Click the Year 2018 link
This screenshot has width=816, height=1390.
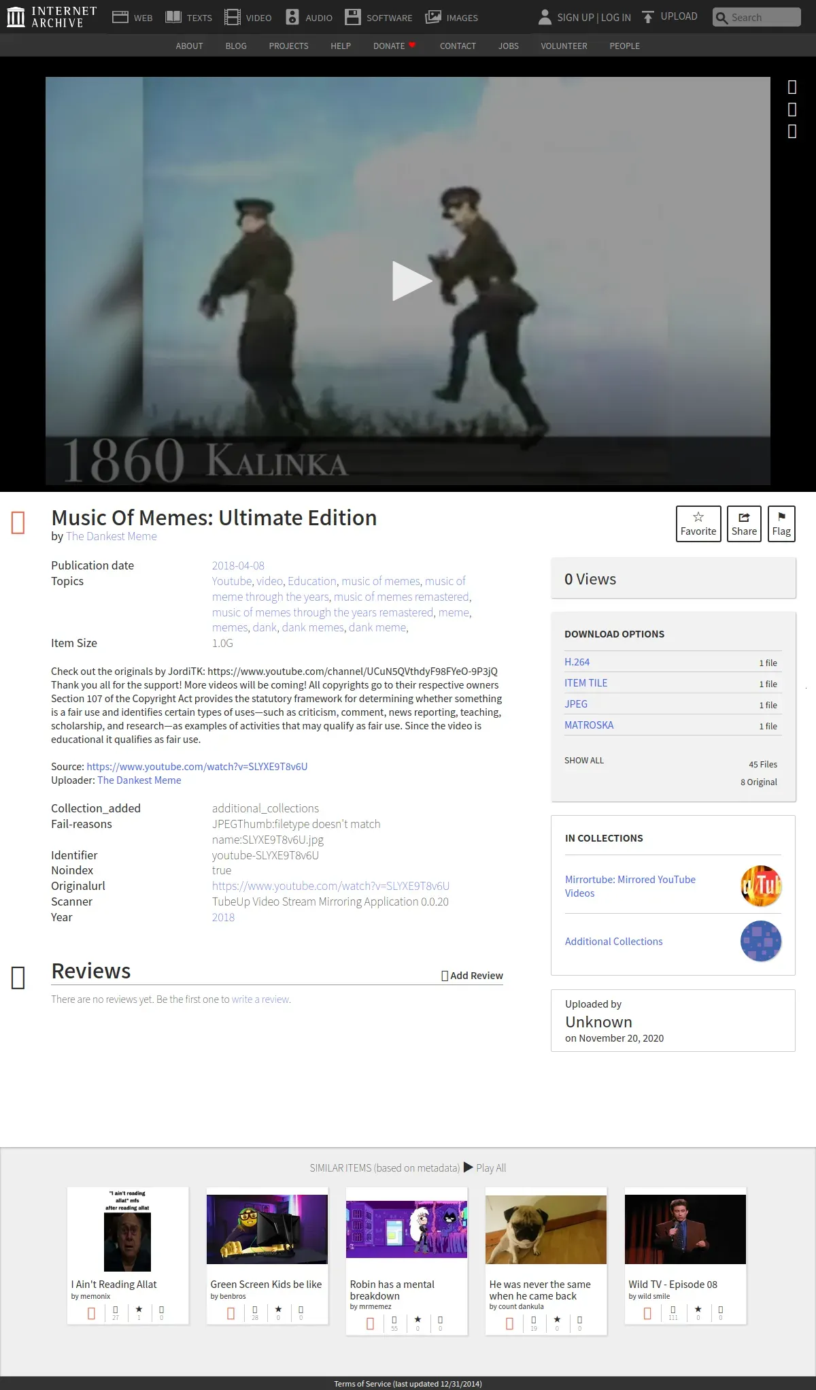[223, 917]
